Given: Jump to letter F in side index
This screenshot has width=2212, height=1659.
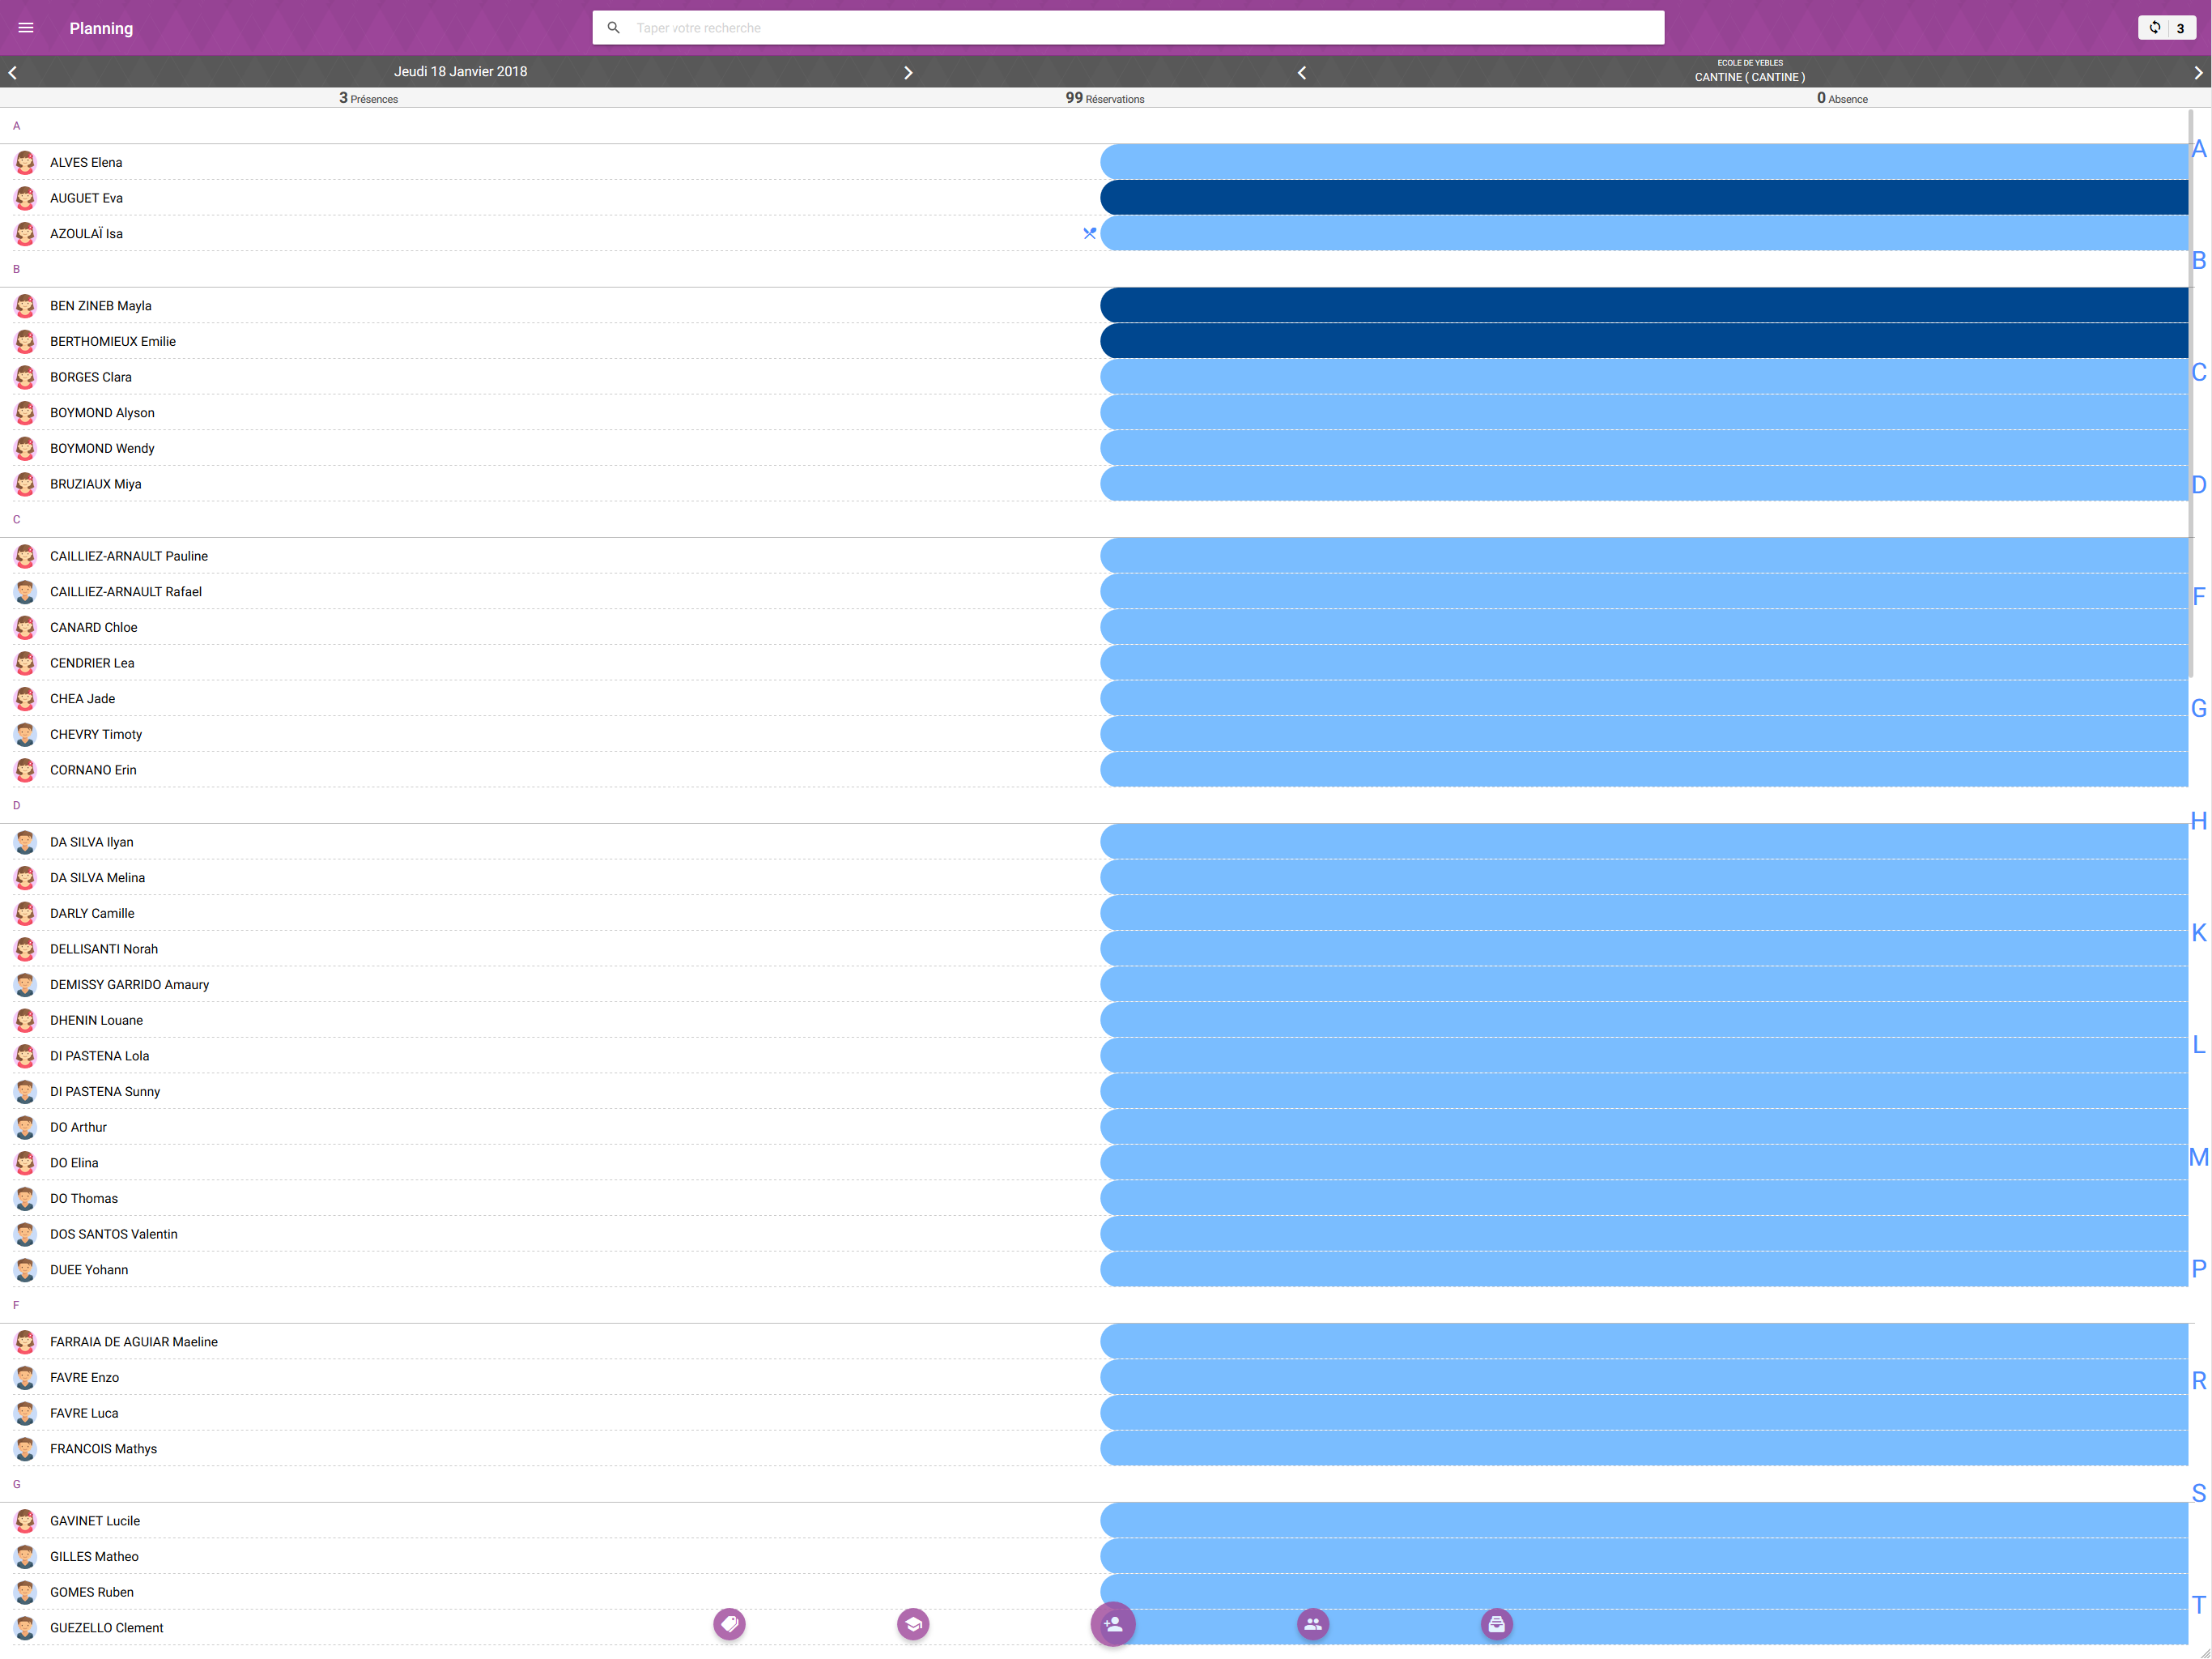Looking at the screenshot, I should pyautogui.click(x=2199, y=597).
